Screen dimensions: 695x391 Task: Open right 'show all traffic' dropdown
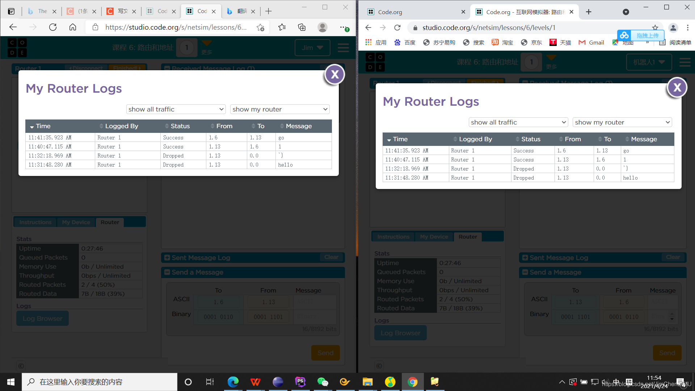(518, 122)
